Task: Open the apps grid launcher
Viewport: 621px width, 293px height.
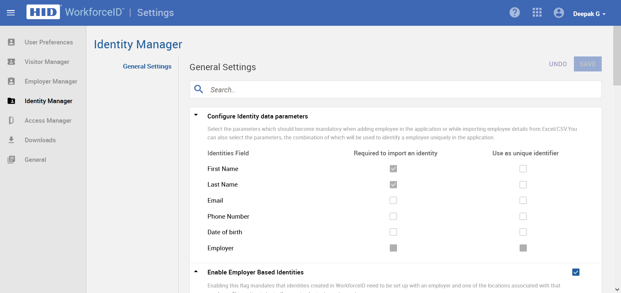Action: pos(537,12)
